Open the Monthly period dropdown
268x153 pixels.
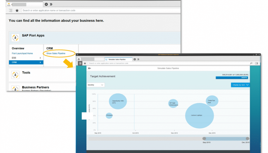(95, 85)
